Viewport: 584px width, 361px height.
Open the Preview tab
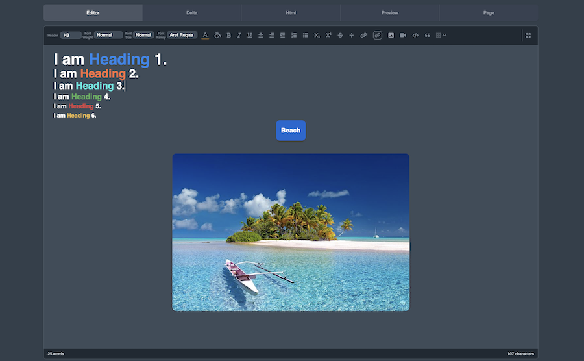click(389, 12)
